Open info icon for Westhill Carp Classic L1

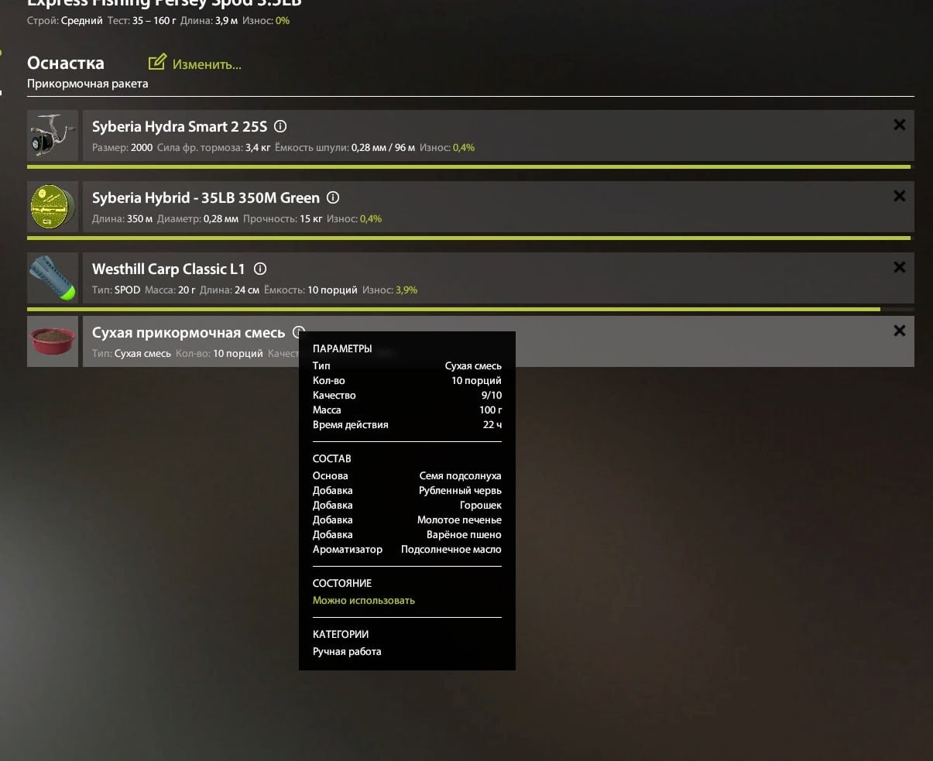(260, 269)
